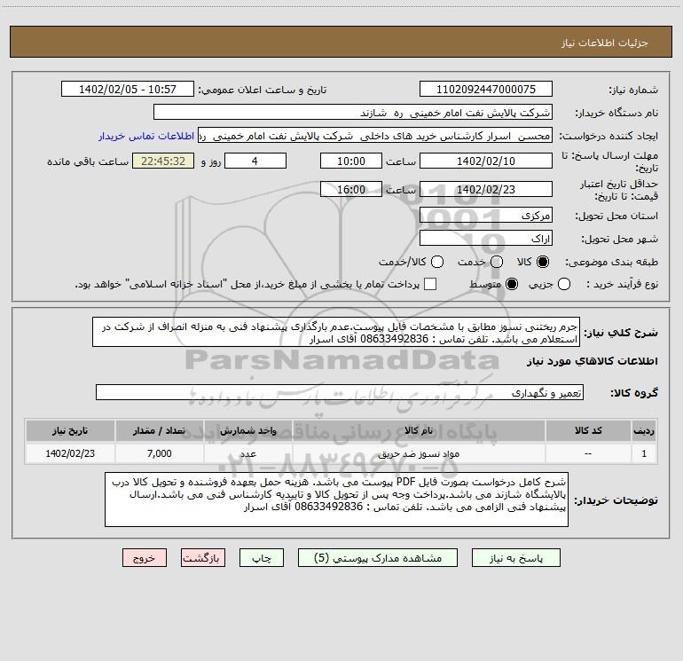
Task: Click goods group field تعمیر و نگهداری
Action: point(340,392)
